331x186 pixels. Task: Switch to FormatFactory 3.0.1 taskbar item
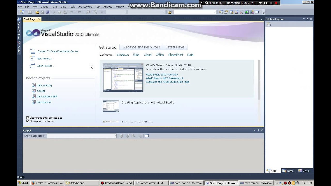(x=151, y=183)
